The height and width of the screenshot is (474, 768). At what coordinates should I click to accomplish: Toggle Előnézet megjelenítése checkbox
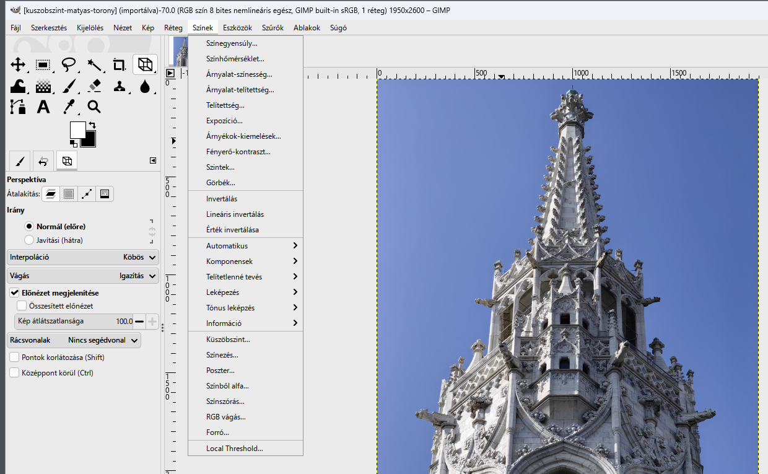click(14, 292)
